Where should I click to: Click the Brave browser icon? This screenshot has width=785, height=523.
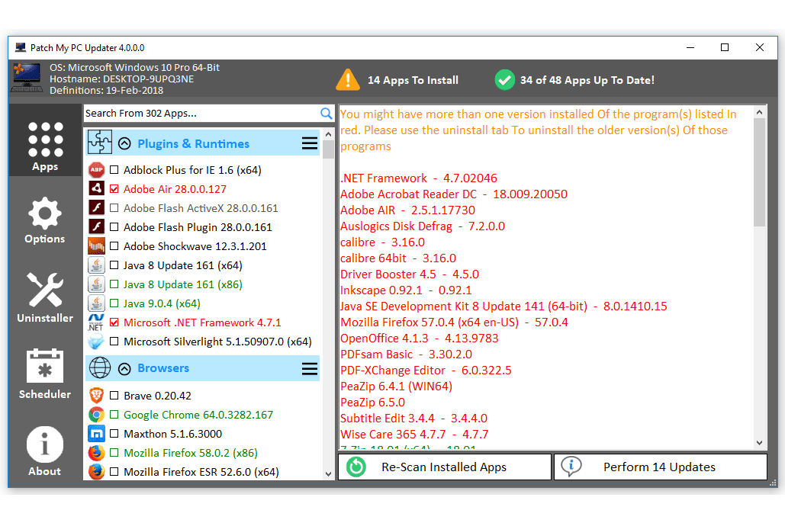point(96,396)
